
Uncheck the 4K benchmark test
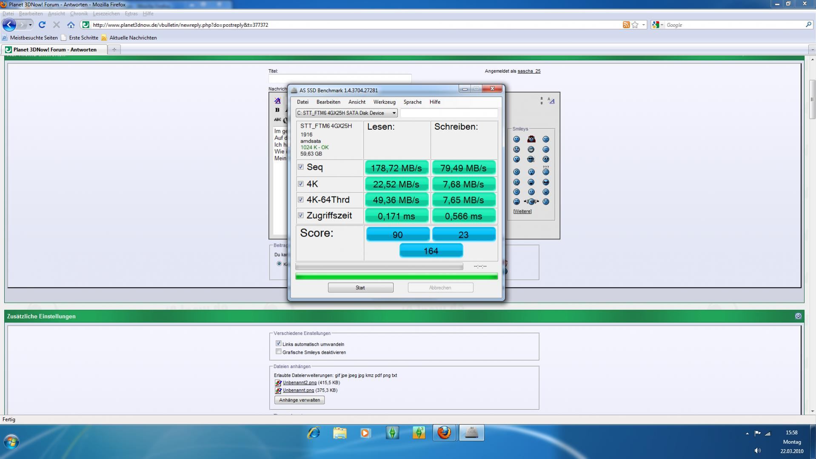[301, 184]
